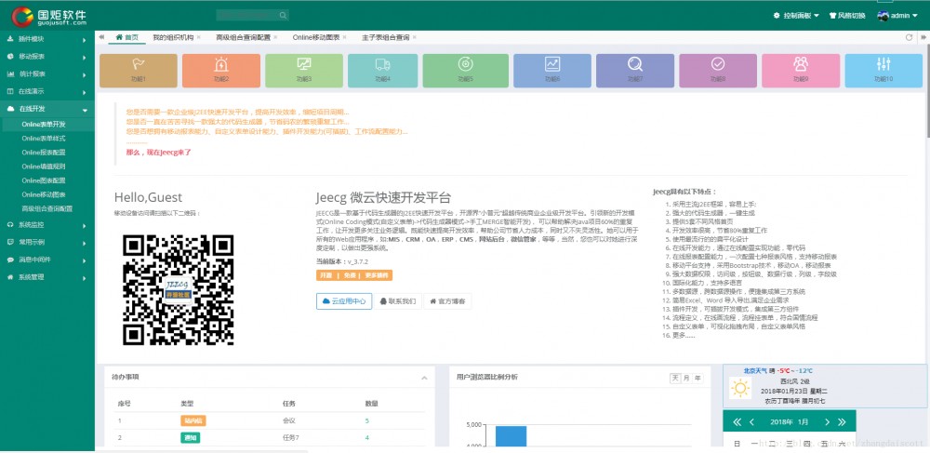Switch to the Online移动图表 tab
930x453 pixels.
point(316,37)
